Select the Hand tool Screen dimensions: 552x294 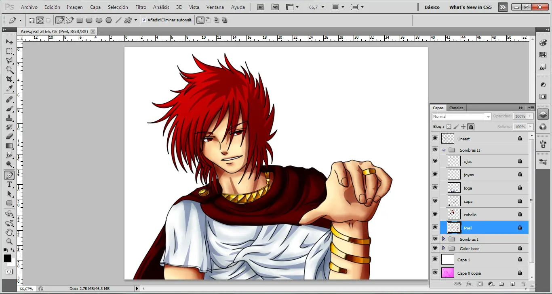(x=9, y=232)
